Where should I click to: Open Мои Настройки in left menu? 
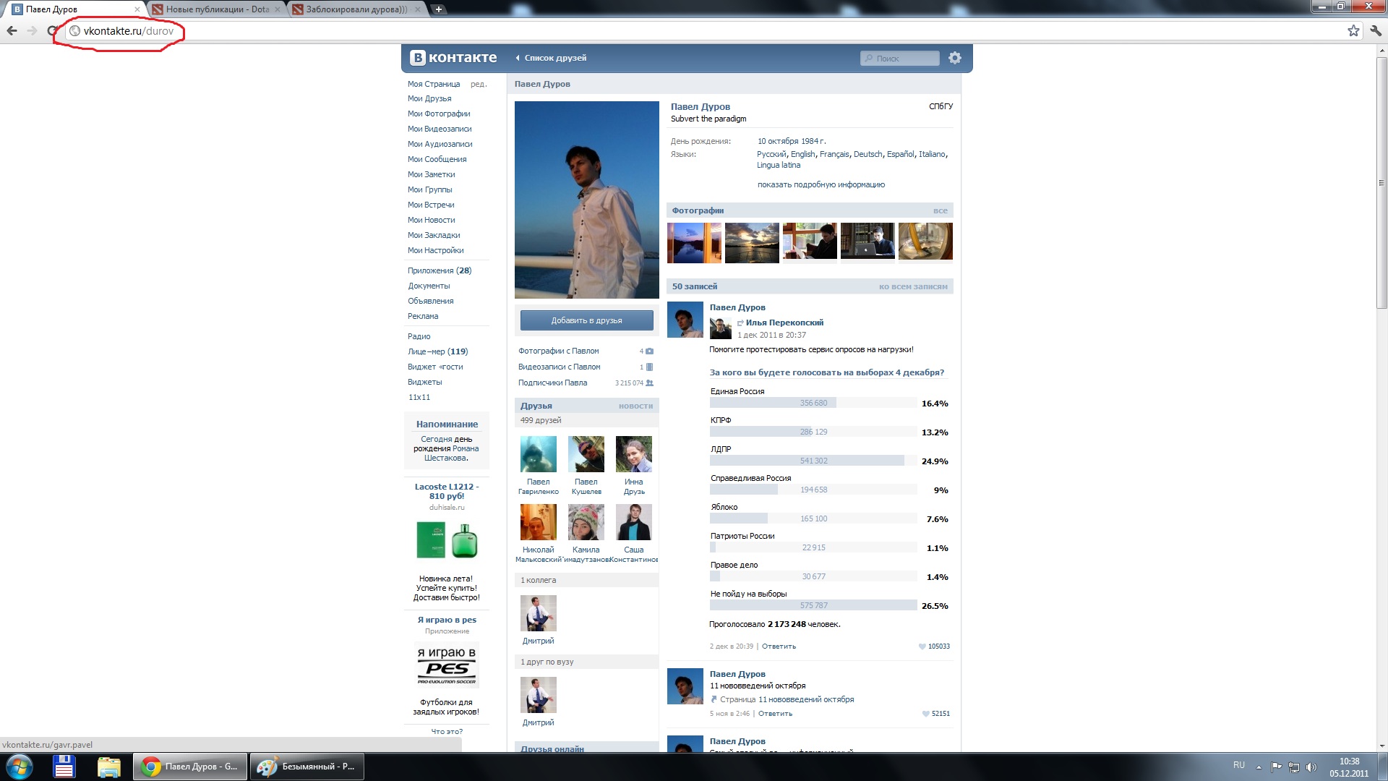tap(436, 251)
